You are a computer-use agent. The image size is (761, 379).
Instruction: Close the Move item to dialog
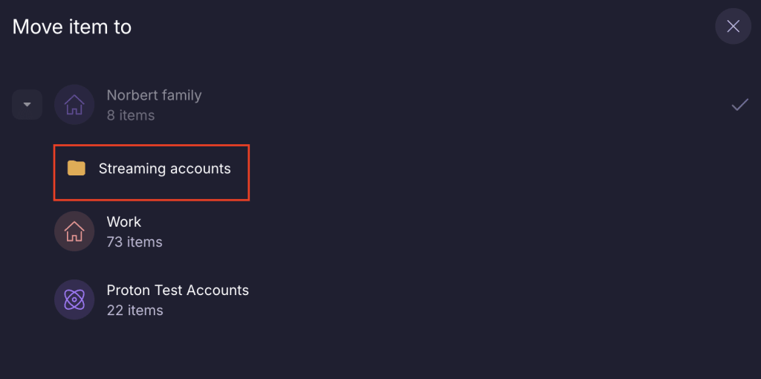click(733, 26)
